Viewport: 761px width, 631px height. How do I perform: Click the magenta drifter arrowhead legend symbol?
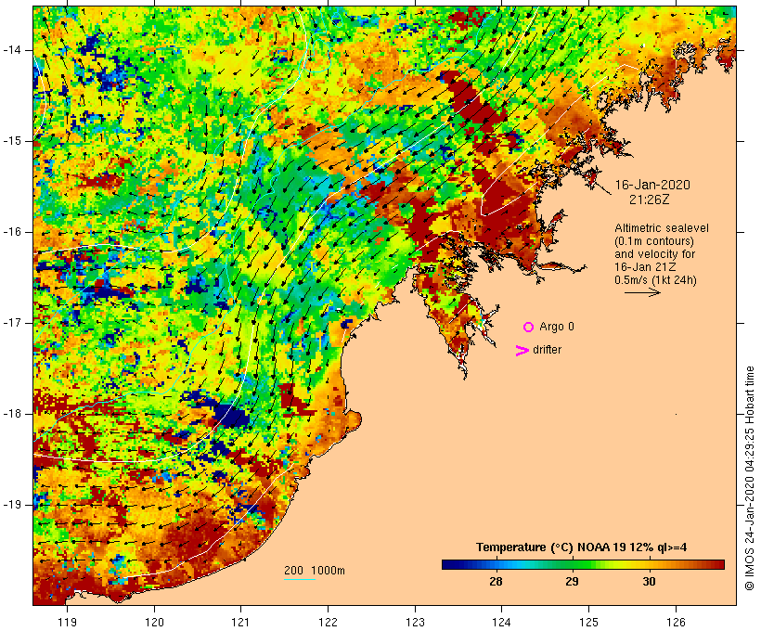click(522, 351)
